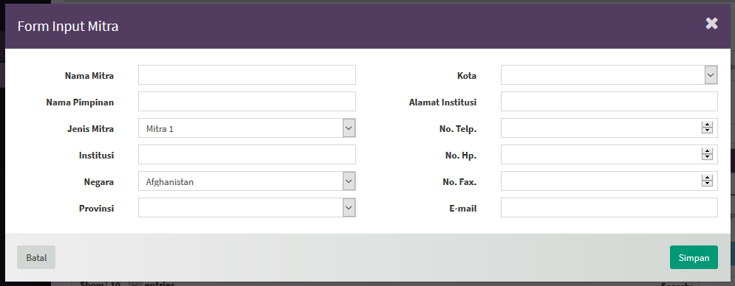Cancel with the Batal button
This screenshot has height=286, width=735.
[36, 257]
